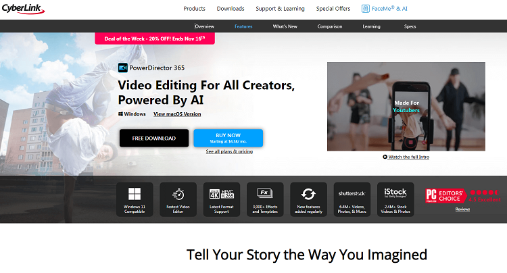The image size is (507, 273).
Task: Open View macOS Version link
Action: click(x=177, y=114)
